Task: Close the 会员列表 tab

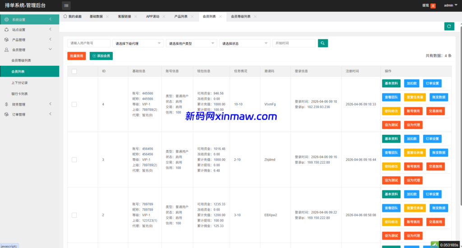Action: [x=220, y=17]
